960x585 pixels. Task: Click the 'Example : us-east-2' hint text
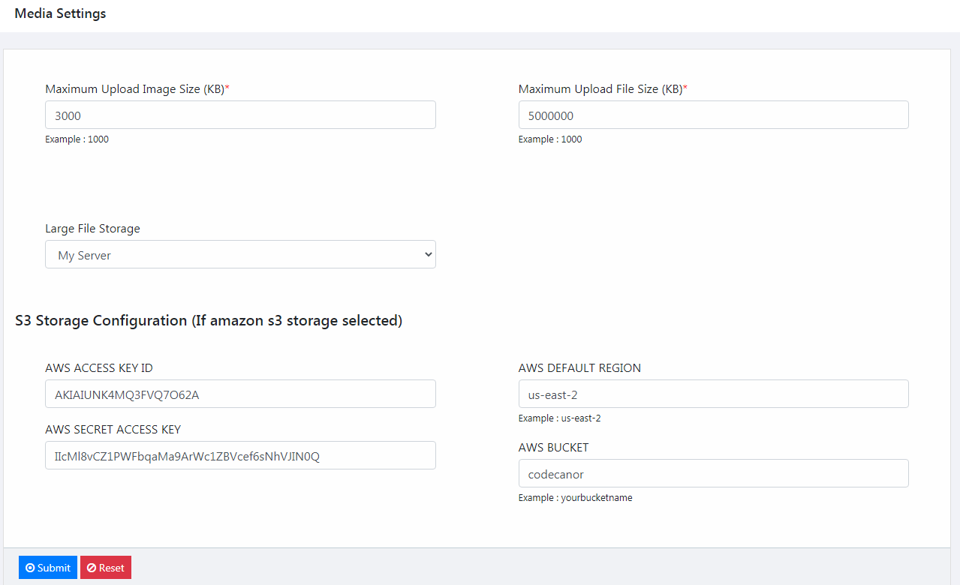click(559, 418)
